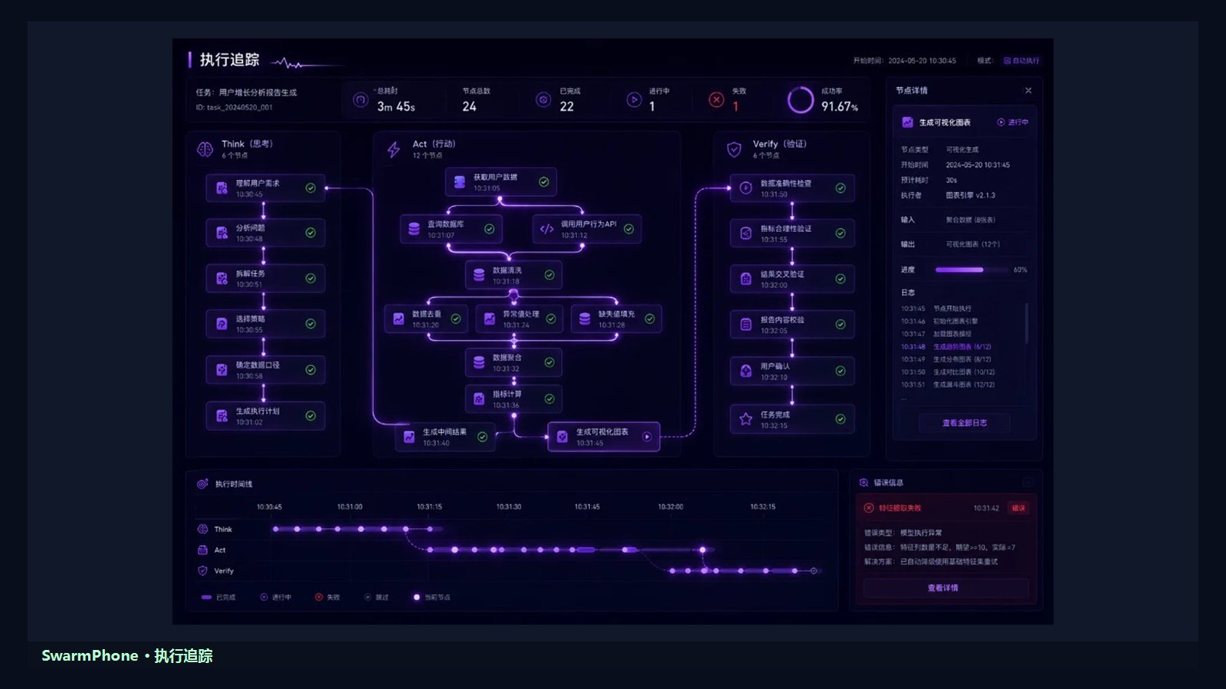1226x689 pixels.
Task: Click the star icon on 任务完成 node
Action: pyautogui.click(x=746, y=419)
